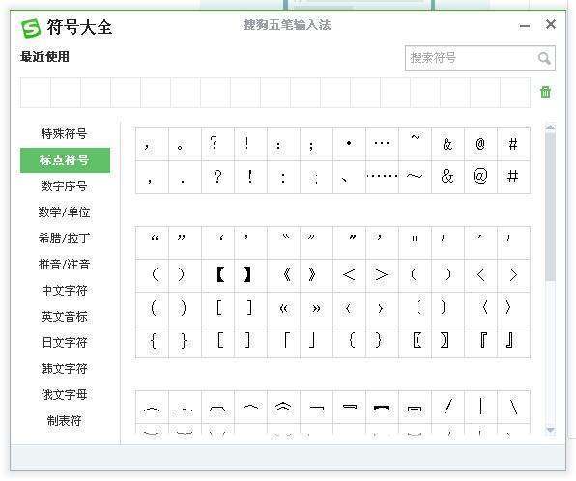
Task: Open the 特殊符号 category
Action: tap(64, 133)
